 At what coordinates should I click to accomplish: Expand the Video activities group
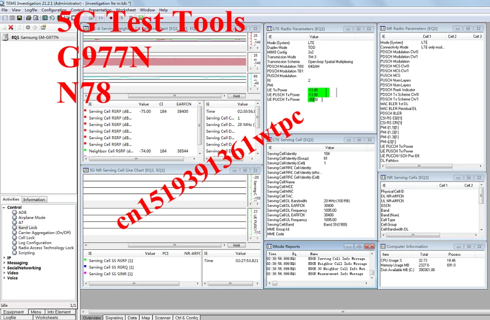[x=4, y=273]
